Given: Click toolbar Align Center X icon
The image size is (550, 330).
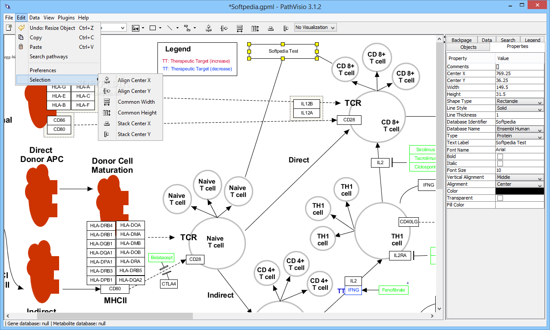Looking at the screenshot, I should pyautogui.click(x=209, y=28).
